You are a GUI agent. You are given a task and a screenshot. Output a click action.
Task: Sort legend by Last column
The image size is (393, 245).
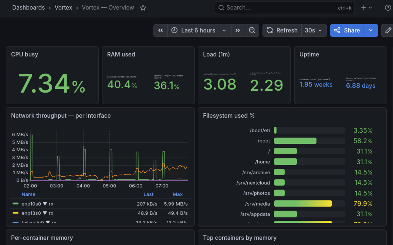coord(148,194)
